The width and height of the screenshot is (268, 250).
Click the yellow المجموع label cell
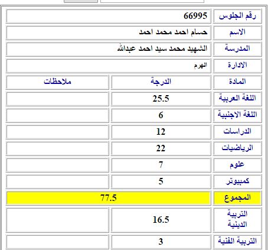pyautogui.click(x=237, y=198)
